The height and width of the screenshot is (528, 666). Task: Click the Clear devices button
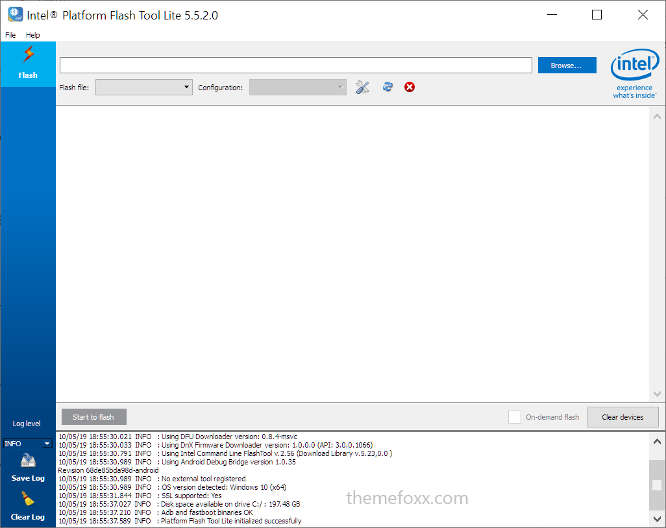(x=623, y=417)
